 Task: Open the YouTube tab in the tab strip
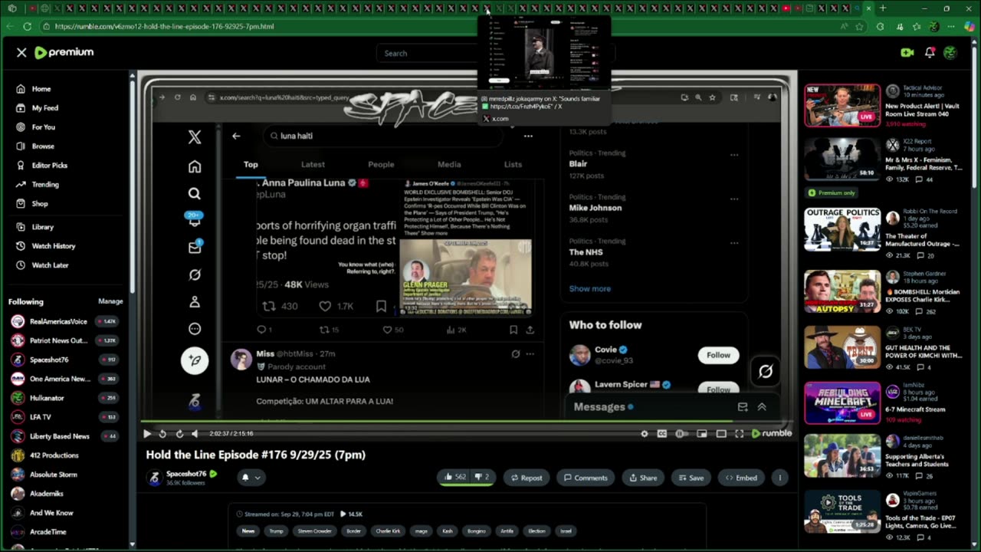pos(786,8)
